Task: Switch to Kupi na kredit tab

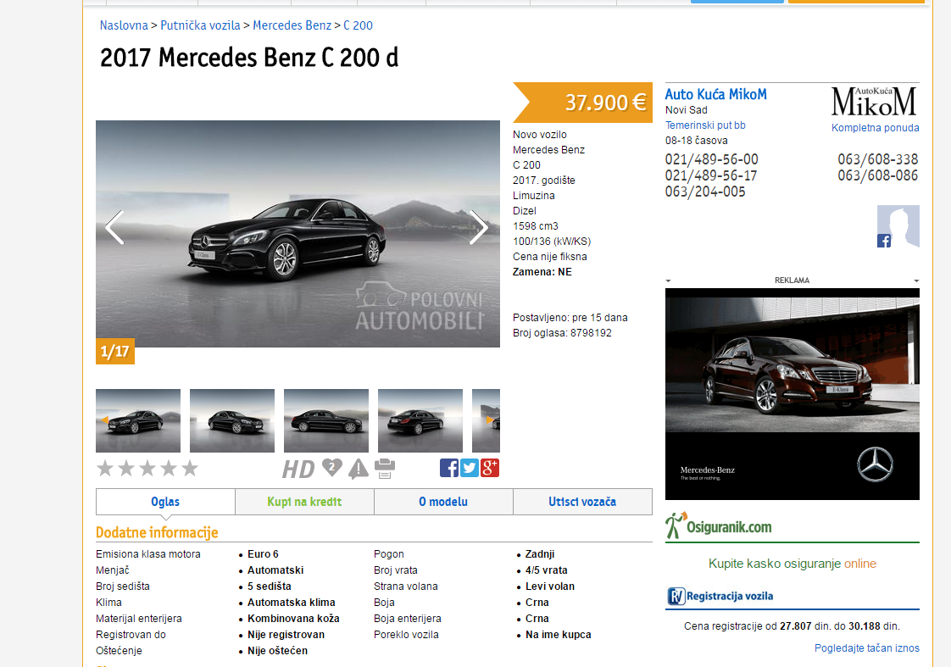Action: coord(304,502)
